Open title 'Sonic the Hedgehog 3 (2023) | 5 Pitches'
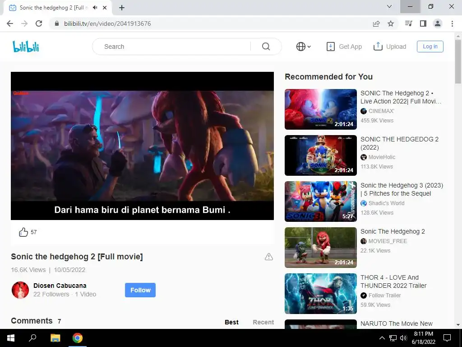 [x=402, y=189]
